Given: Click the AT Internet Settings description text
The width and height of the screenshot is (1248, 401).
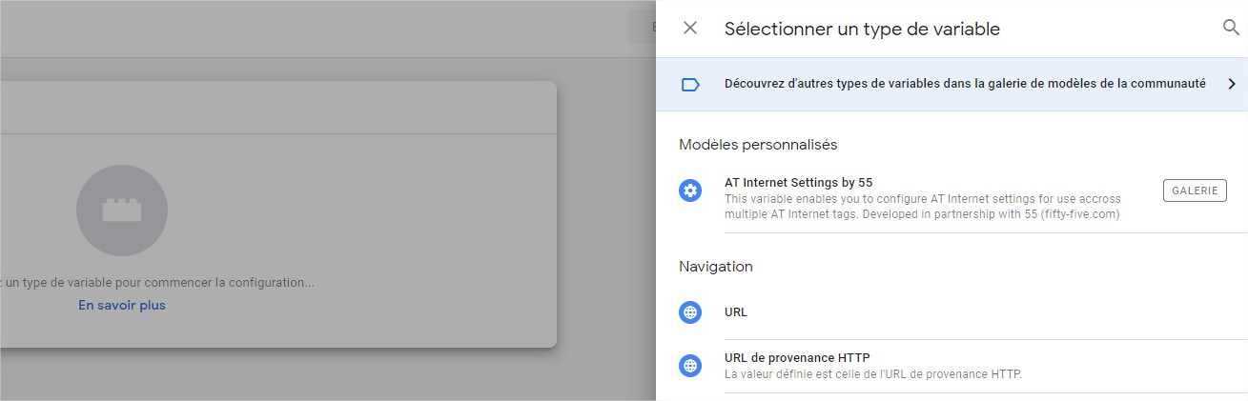Looking at the screenshot, I should coord(922,207).
